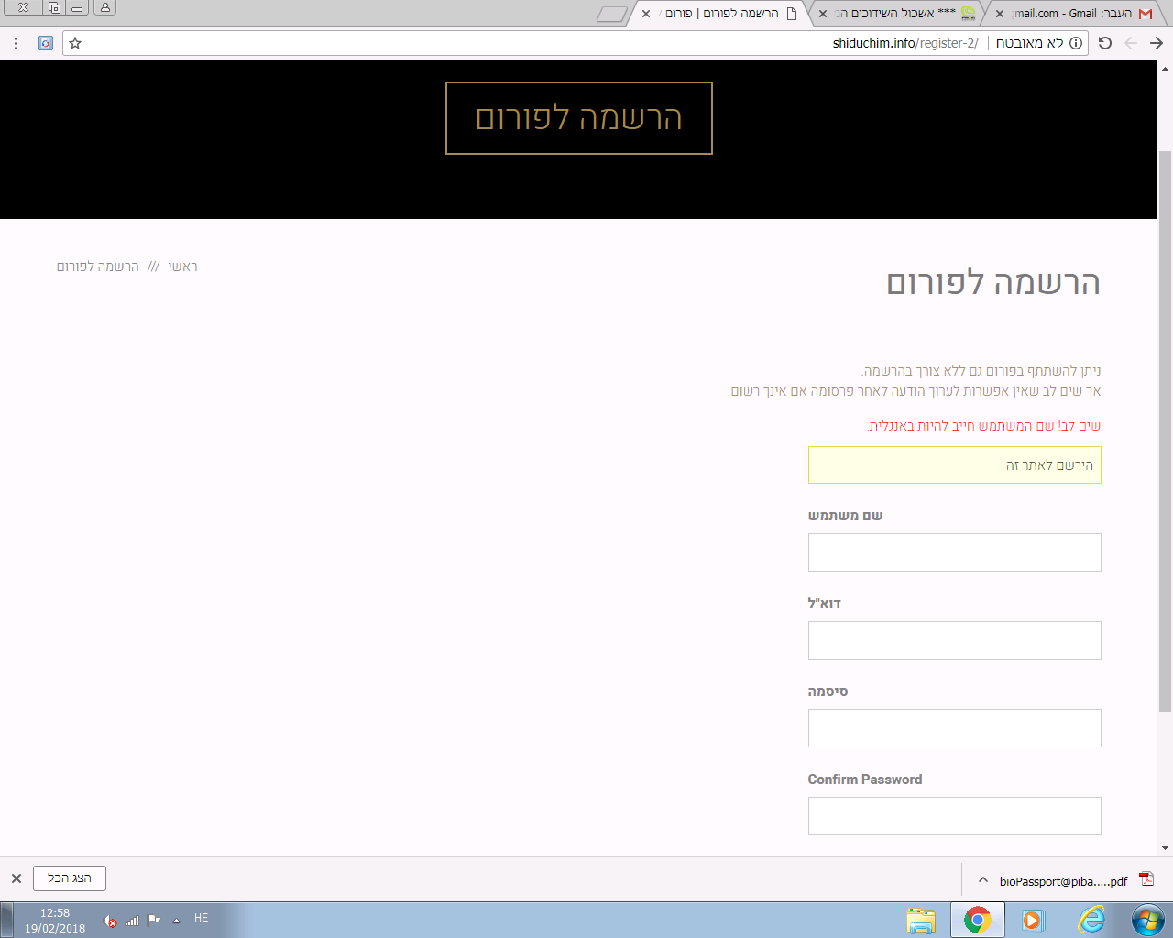Viewport: 1173px width, 938px height.
Task: Open the Chrome three-dot menu
Action: tap(16, 43)
